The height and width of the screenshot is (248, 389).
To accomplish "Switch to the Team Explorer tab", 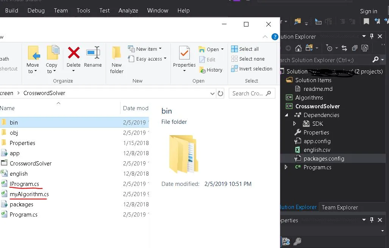I will 340,207.
